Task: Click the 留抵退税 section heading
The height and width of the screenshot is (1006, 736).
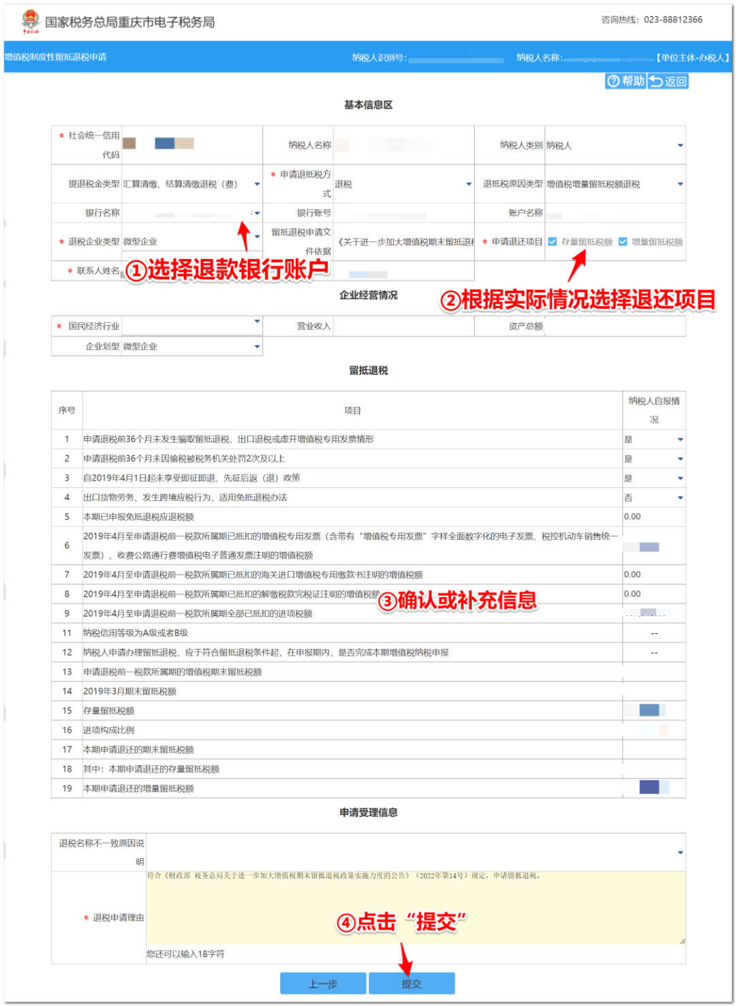Action: pyautogui.click(x=368, y=370)
